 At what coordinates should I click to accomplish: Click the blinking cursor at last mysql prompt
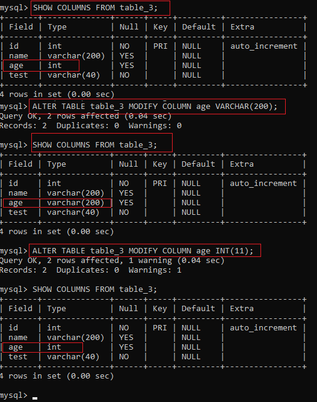[35, 398]
